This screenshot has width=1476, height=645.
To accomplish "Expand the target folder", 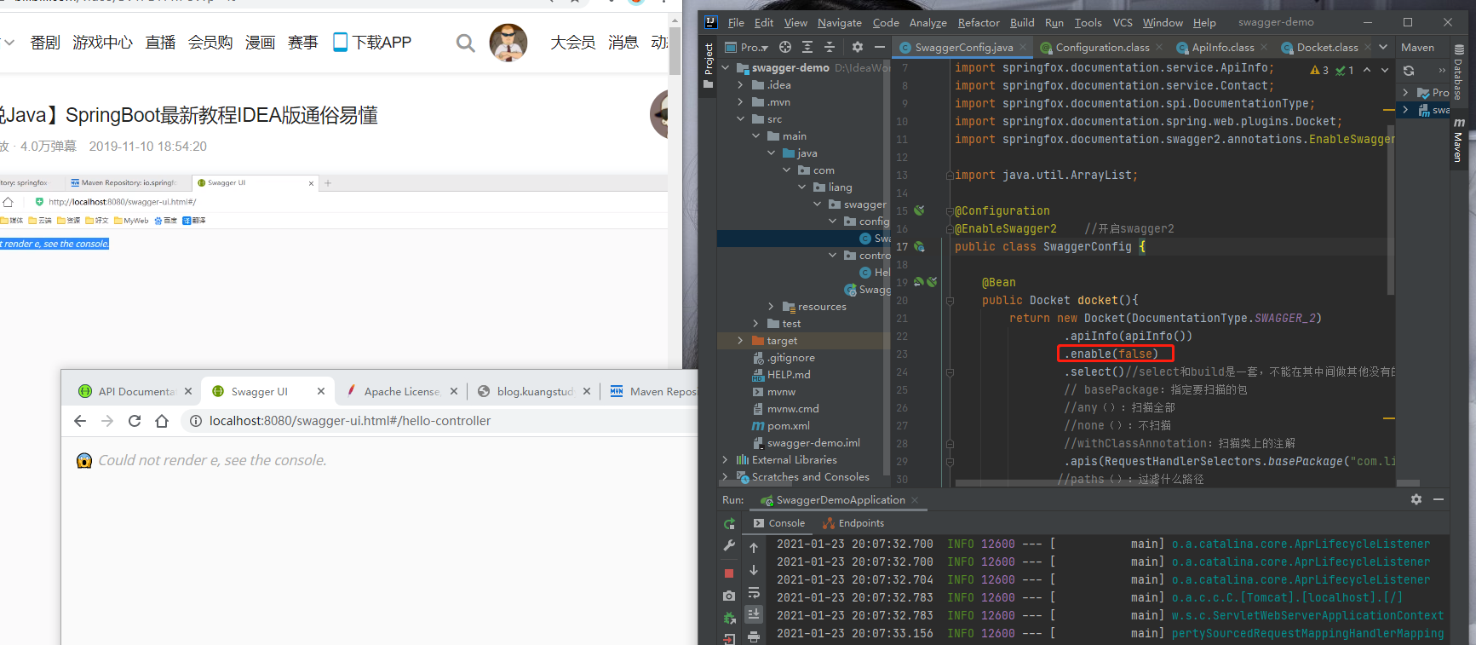I will click(x=741, y=341).
